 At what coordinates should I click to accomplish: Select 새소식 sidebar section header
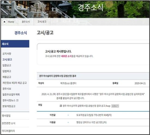pyautogui.click(x=15, y=44)
